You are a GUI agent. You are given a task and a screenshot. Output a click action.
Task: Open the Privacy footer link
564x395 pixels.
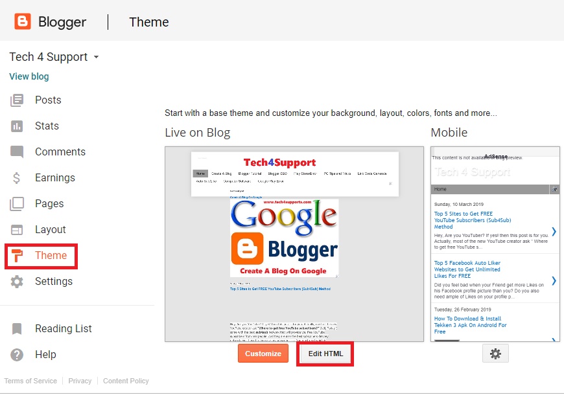click(80, 381)
